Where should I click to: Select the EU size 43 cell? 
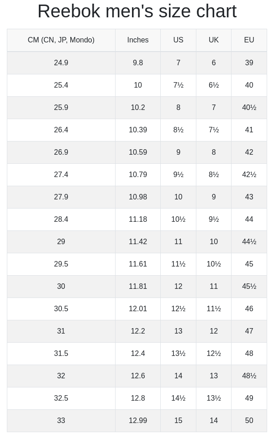[249, 197]
